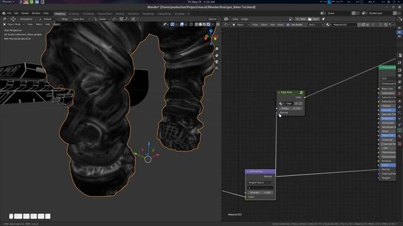Open the viewport Options dropdown
This screenshot has width=403, height=226.
coord(213,19)
